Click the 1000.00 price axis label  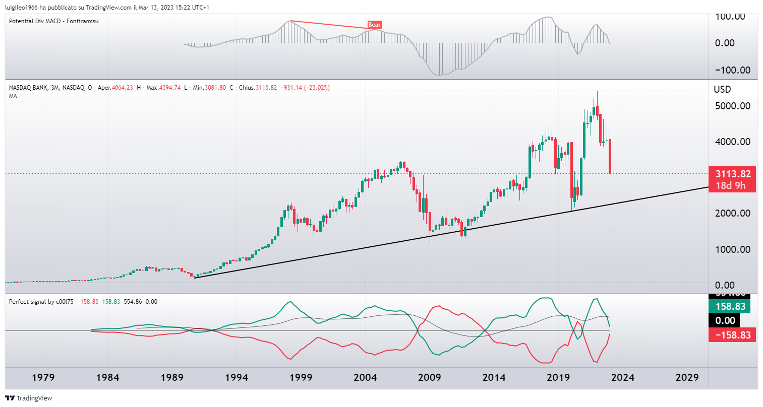732,249
